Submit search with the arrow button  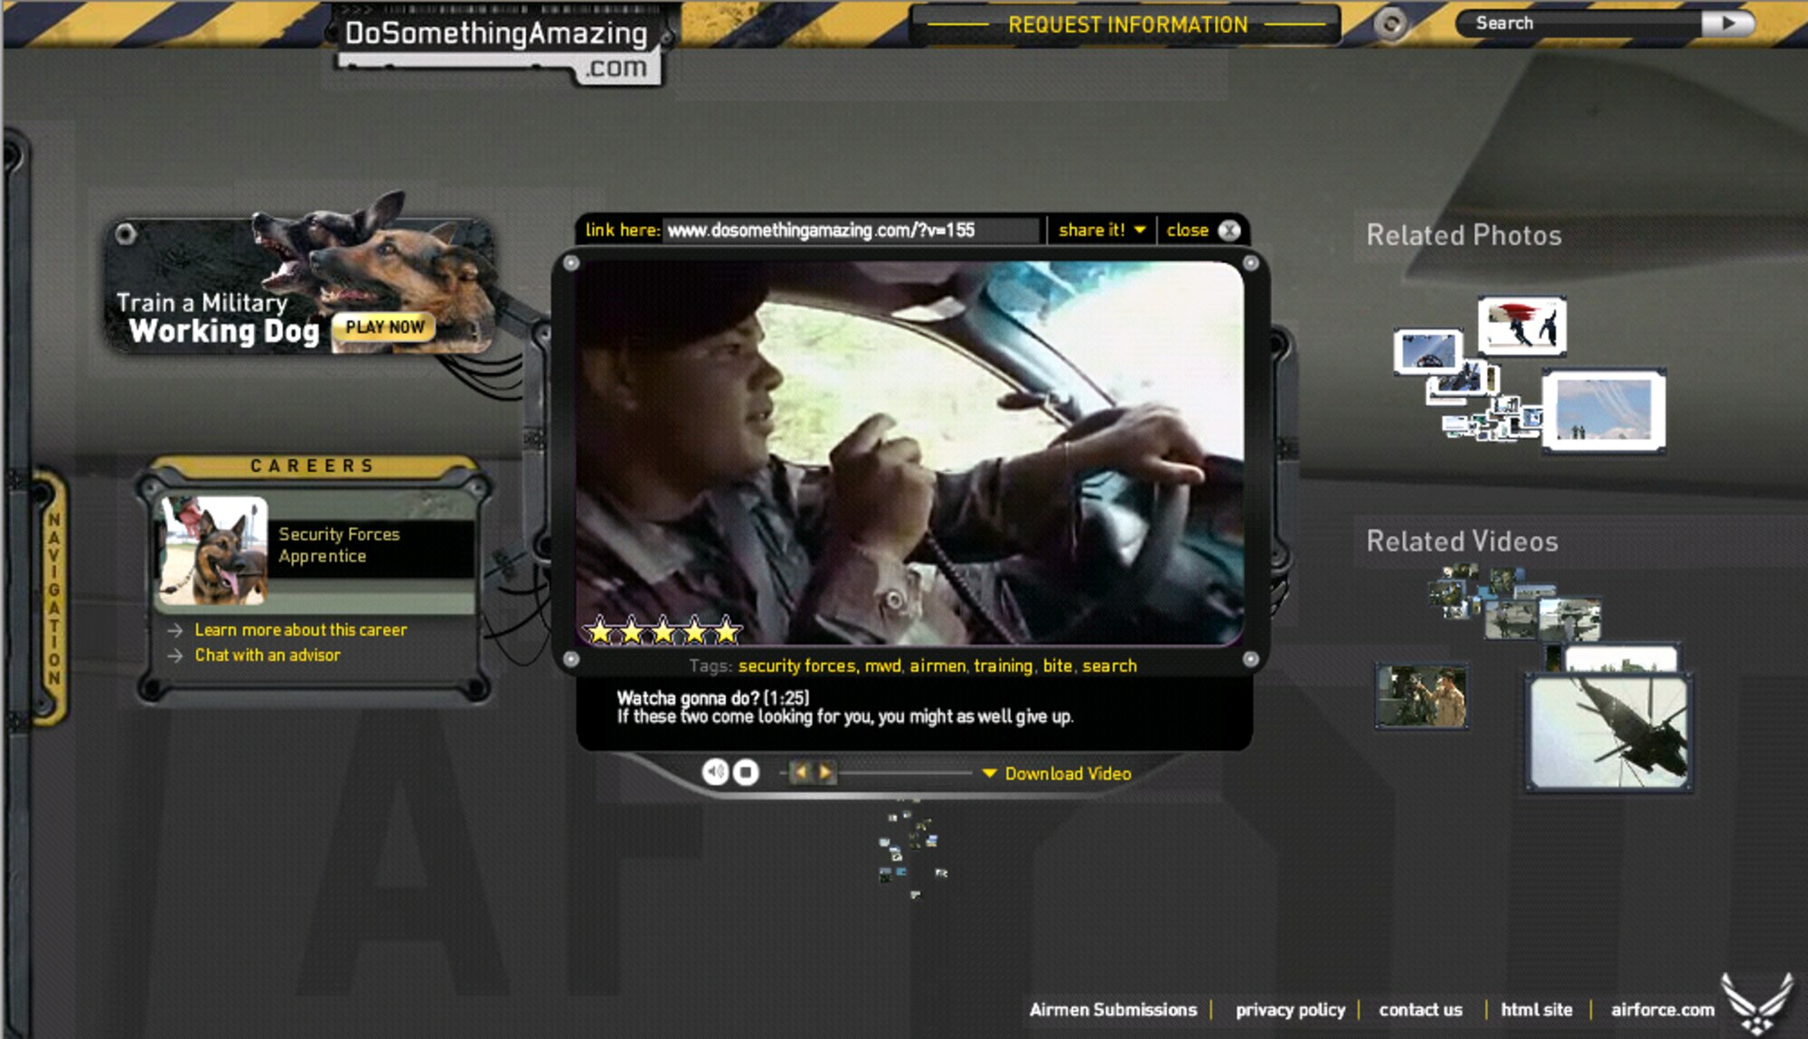(1728, 24)
